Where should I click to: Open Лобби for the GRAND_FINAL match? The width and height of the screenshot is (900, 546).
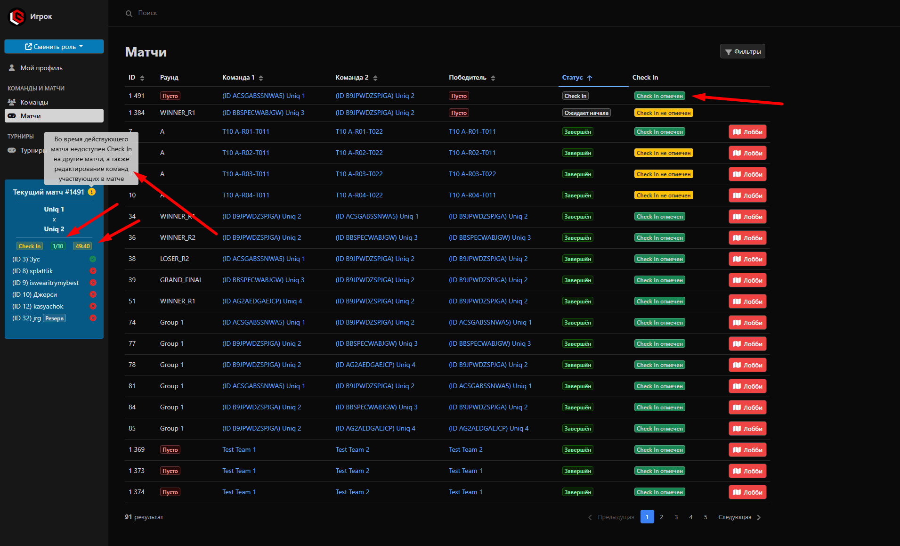coord(747,280)
